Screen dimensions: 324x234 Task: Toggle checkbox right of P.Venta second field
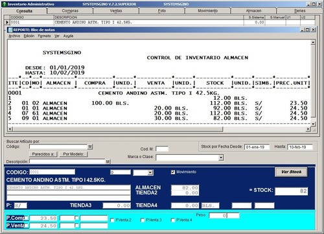[76, 226]
